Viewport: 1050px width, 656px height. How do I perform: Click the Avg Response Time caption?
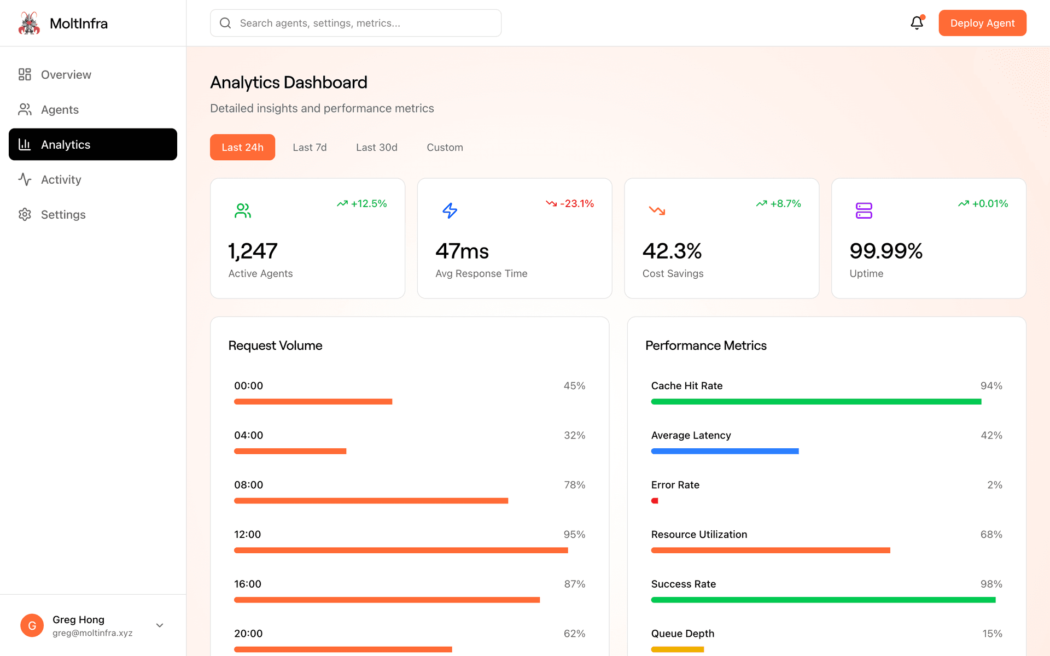481,273
